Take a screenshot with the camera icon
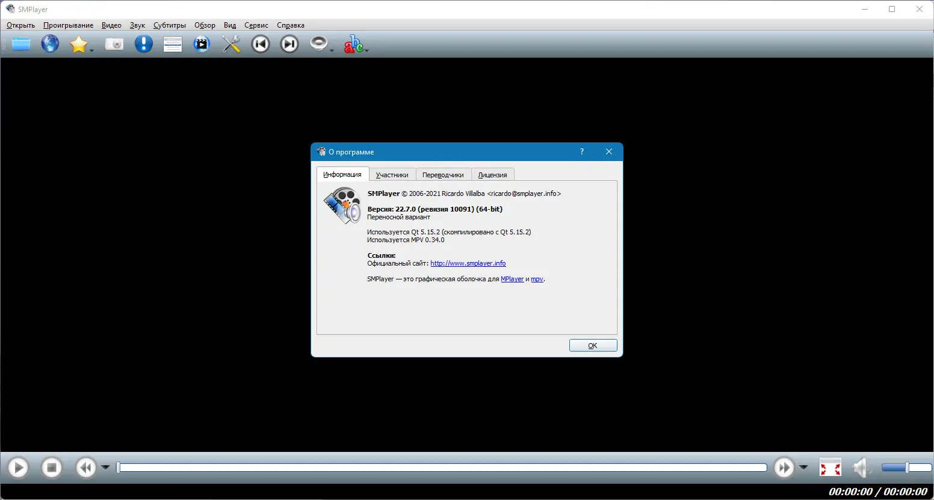 [114, 43]
